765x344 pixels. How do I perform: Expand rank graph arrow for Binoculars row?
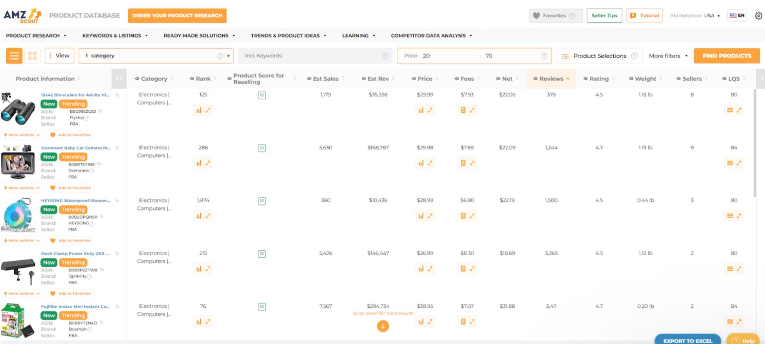coord(208,110)
